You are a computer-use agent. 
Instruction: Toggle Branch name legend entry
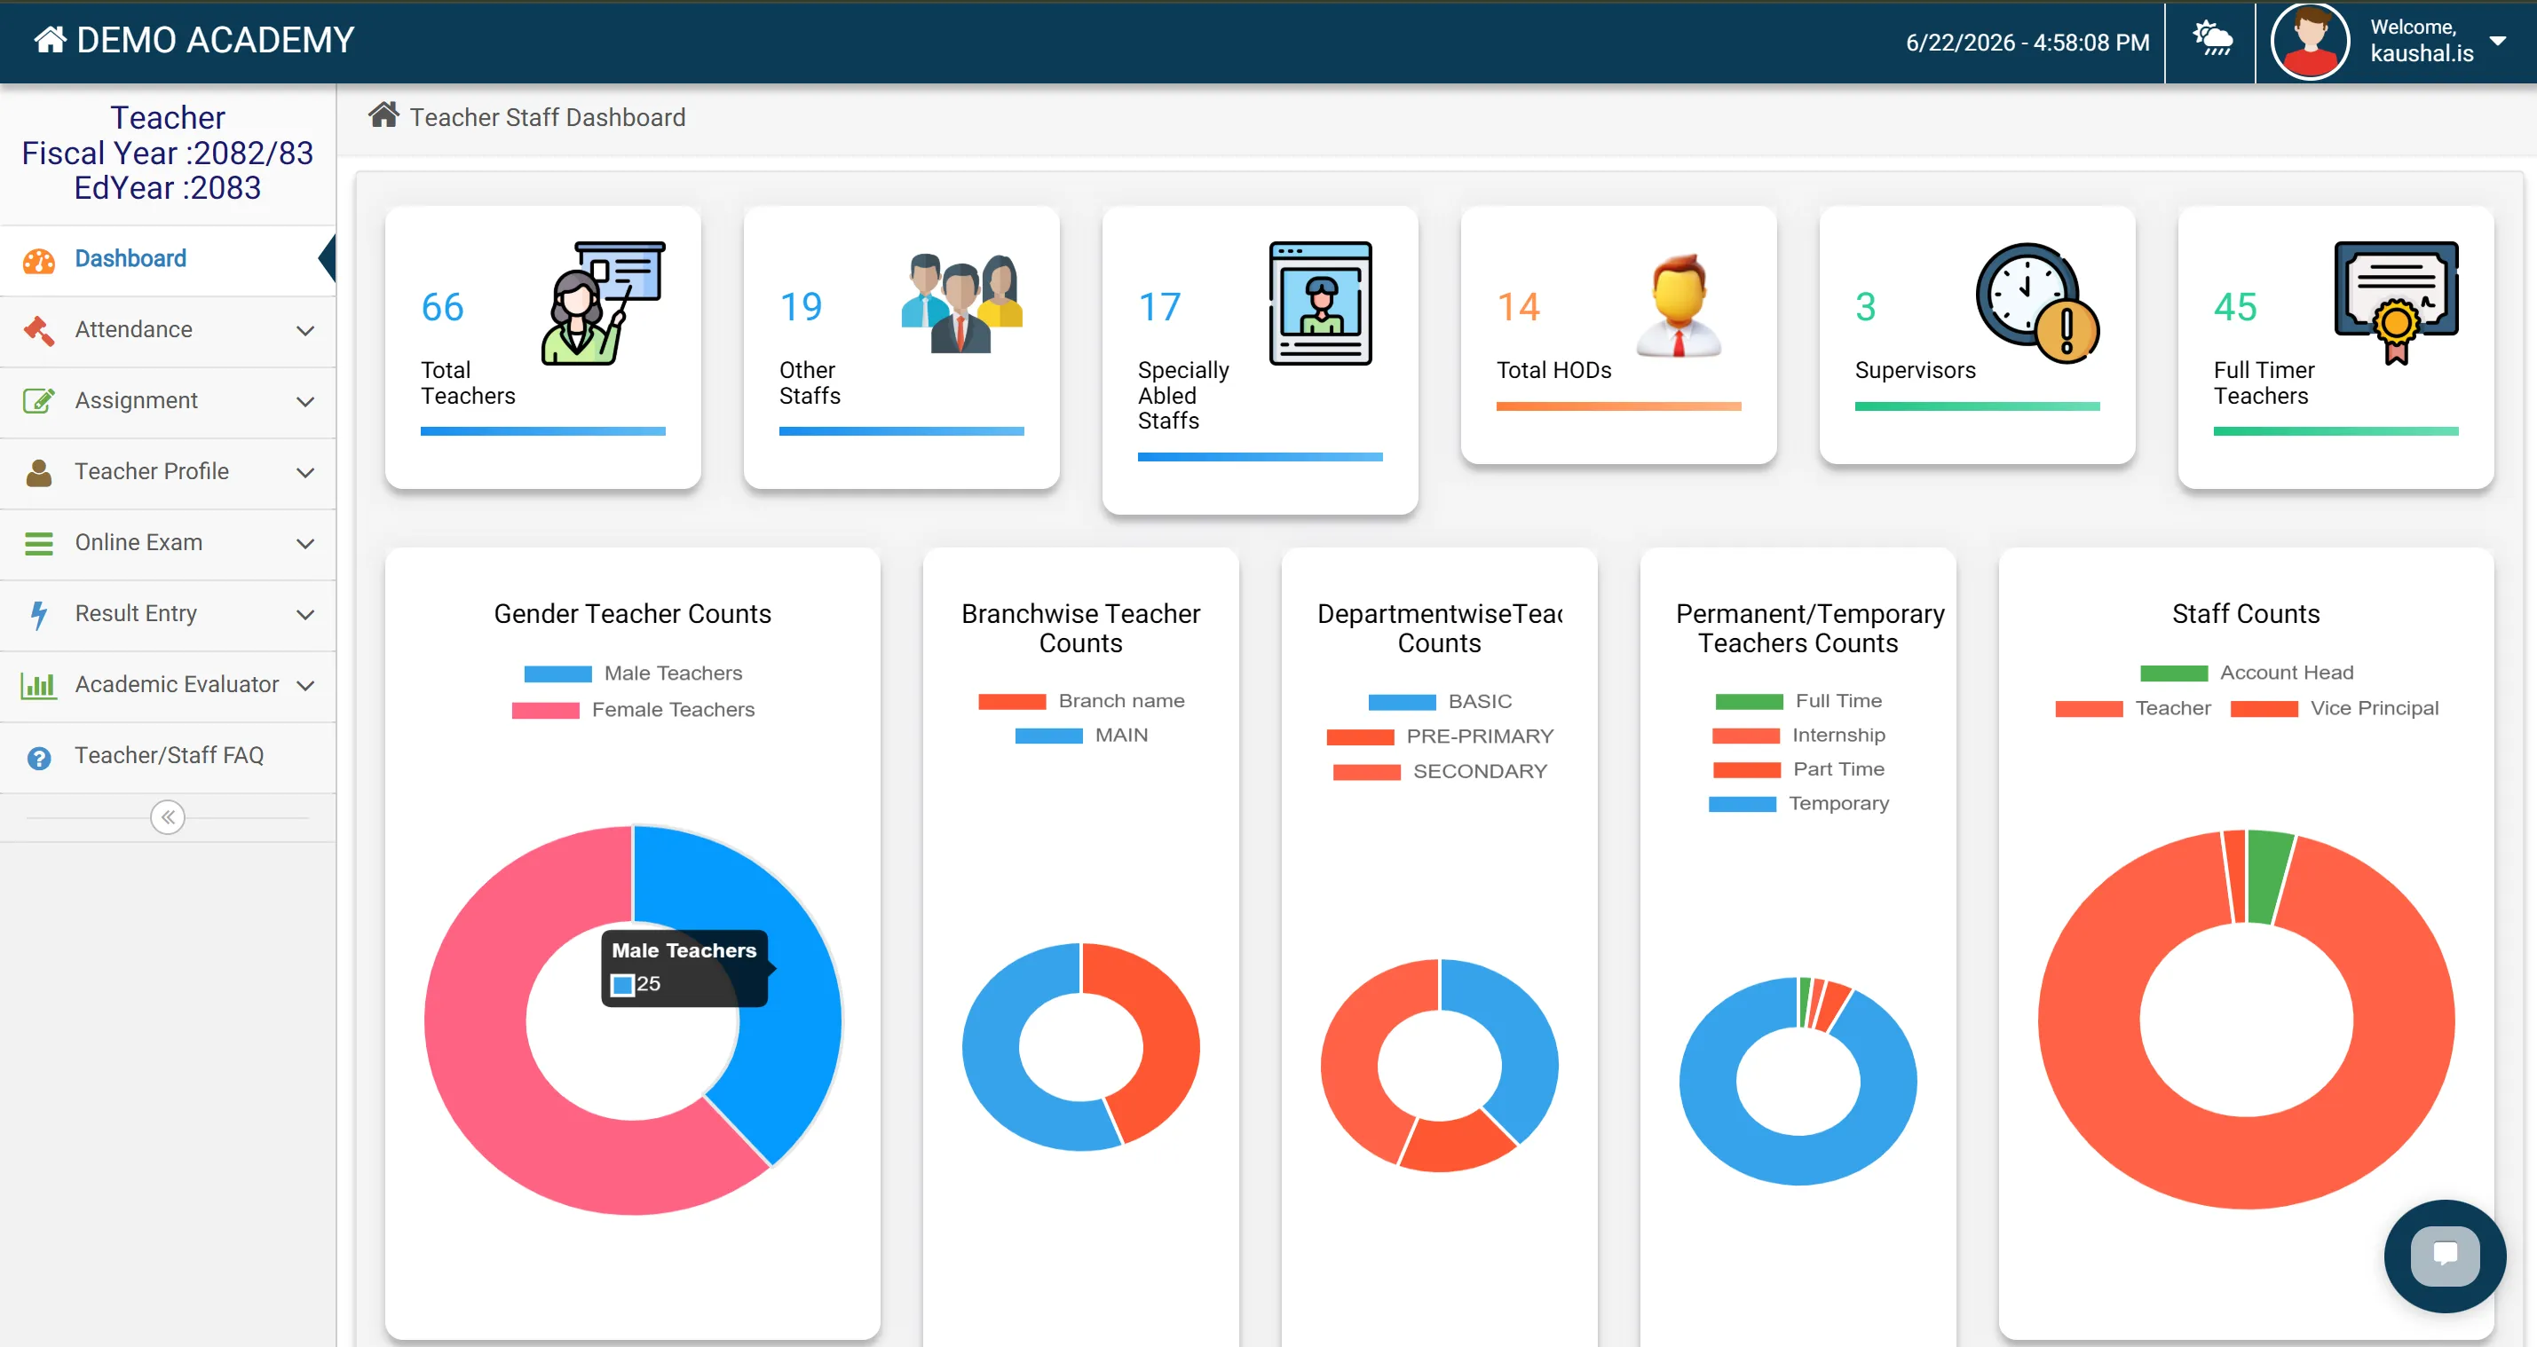[x=1081, y=701]
